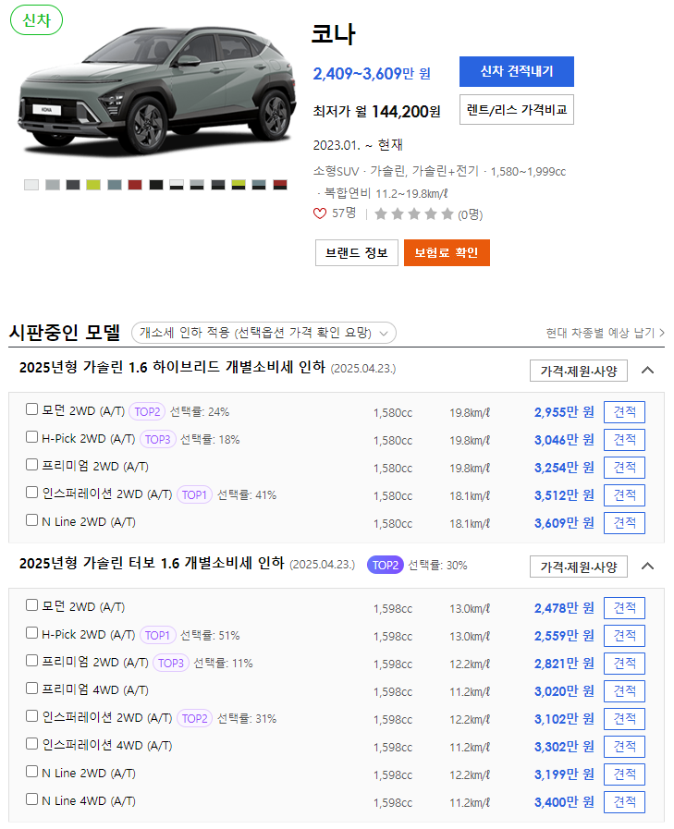Check the hybrid 모던 2WD (A/T) checkbox
Screen dimensions: 674x829
click(x=31, y=409)
